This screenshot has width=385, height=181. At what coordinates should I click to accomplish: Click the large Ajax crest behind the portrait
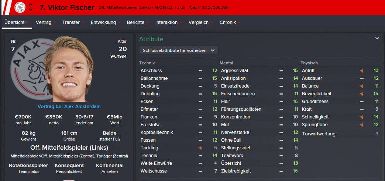28,68
